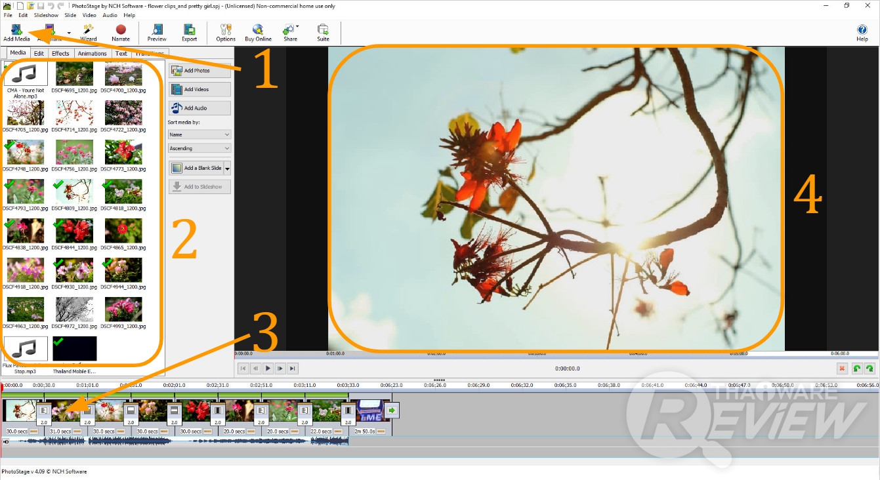Click the Buy Online toolbar icon

click(258, 31)
